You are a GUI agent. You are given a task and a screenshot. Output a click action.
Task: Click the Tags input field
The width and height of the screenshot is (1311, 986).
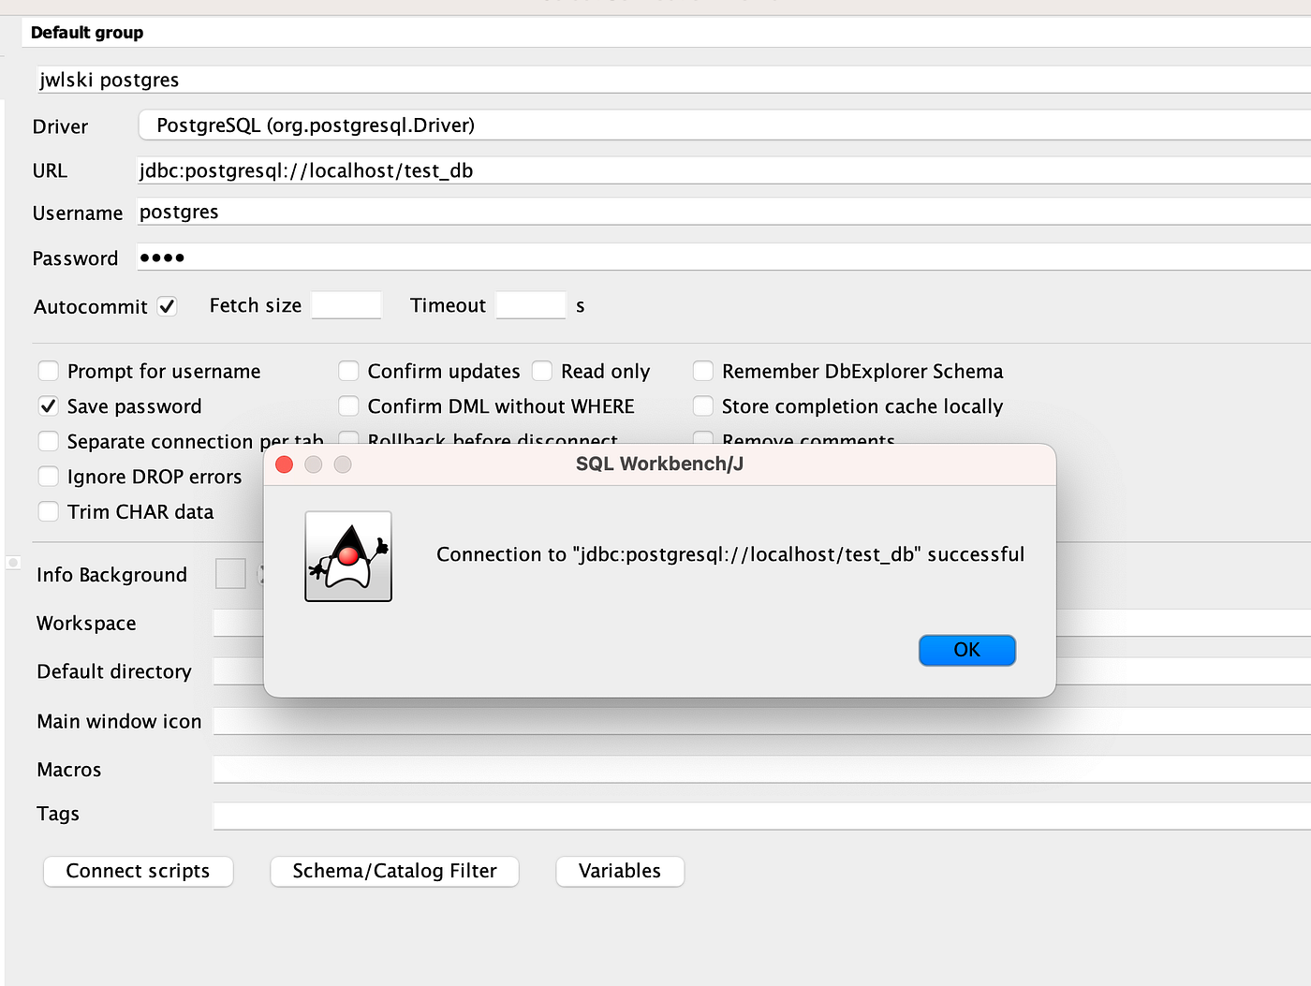coord(761,816)
